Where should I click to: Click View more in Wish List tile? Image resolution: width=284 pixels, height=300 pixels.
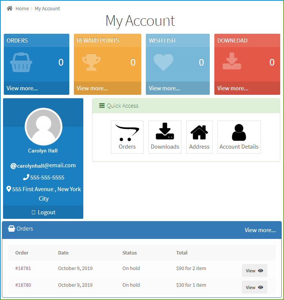[x=164, y=88]
